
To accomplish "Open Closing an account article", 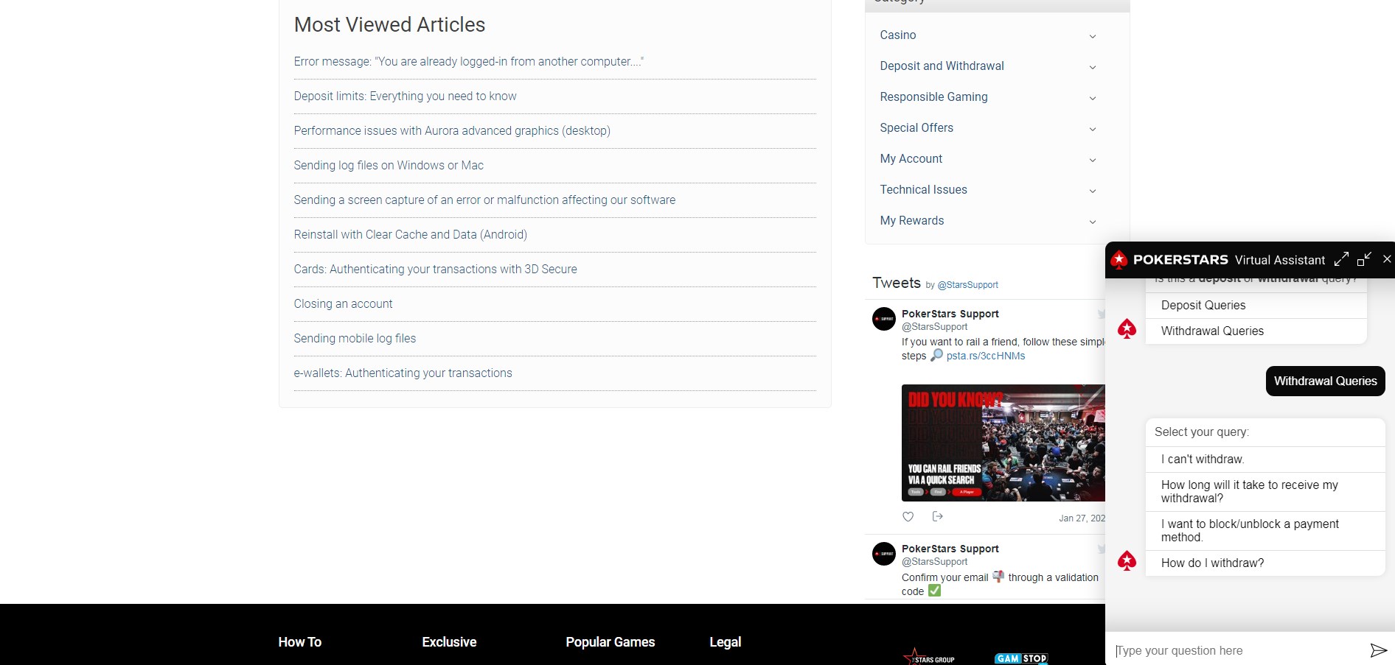I will 343,304.
